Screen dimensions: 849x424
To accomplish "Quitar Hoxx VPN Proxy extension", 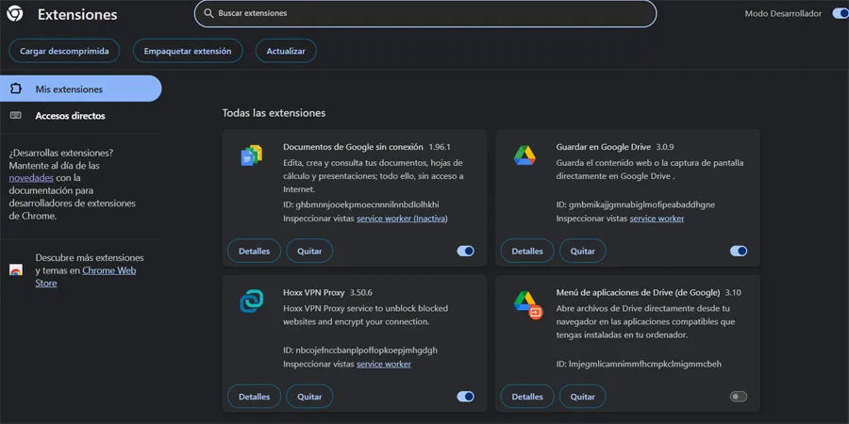I will pos(309,397).
